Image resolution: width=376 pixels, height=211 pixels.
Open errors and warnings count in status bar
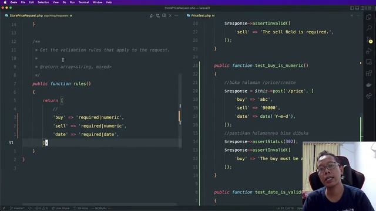[x=42, y=209]
